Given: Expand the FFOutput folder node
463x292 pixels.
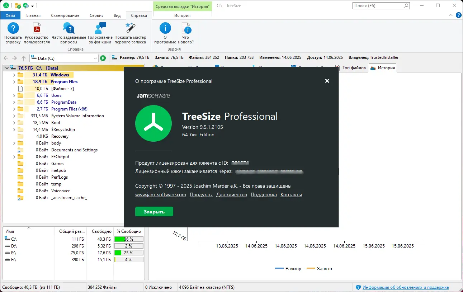Looking at the screenshot, I should [14, 157].
